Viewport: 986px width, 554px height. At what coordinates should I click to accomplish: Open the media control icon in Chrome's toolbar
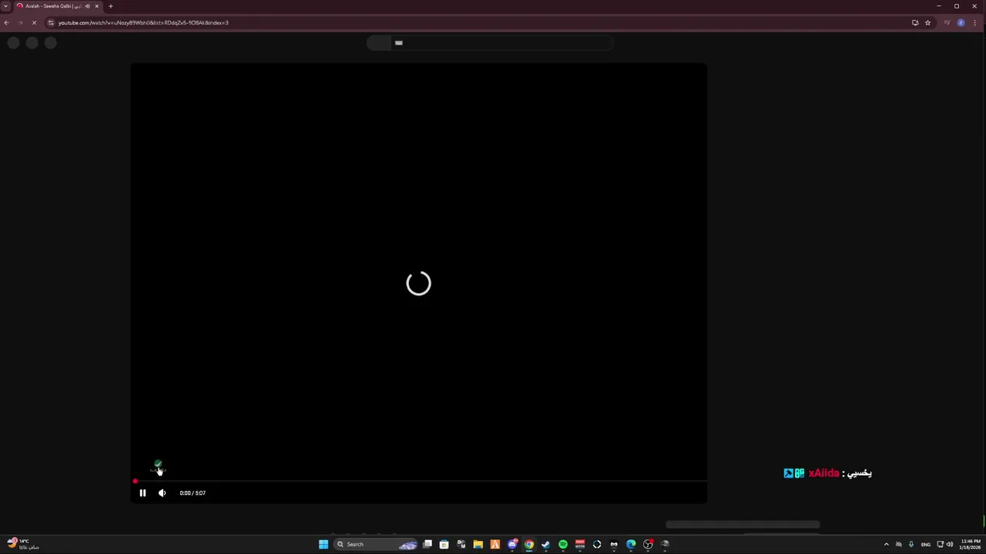[x=947, y=22]
